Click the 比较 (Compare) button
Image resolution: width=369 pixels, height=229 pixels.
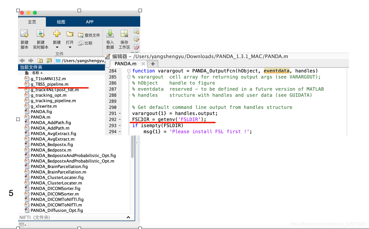click(85, 43)
